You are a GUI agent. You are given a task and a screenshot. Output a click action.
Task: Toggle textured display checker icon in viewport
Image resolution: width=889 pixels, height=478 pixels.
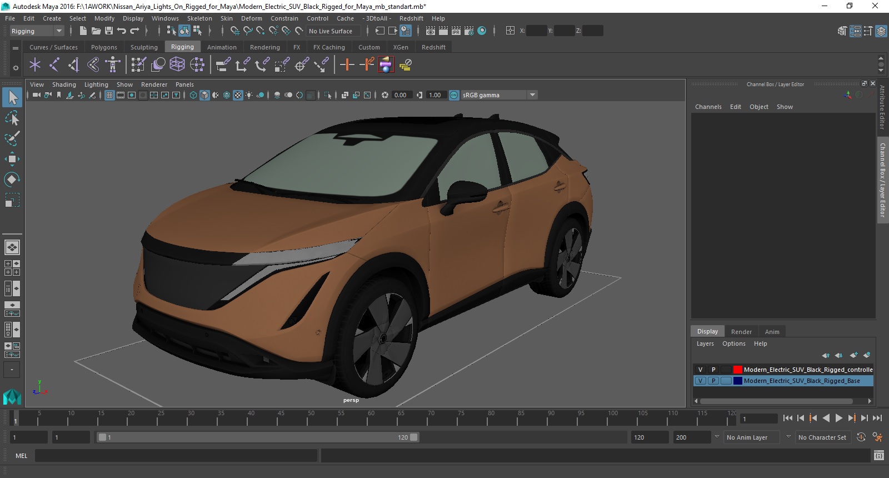238,95
